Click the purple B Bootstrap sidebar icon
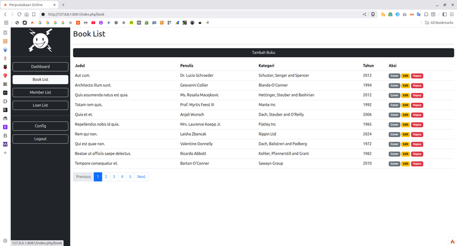 pyautogui.click(x=5, y=127)
